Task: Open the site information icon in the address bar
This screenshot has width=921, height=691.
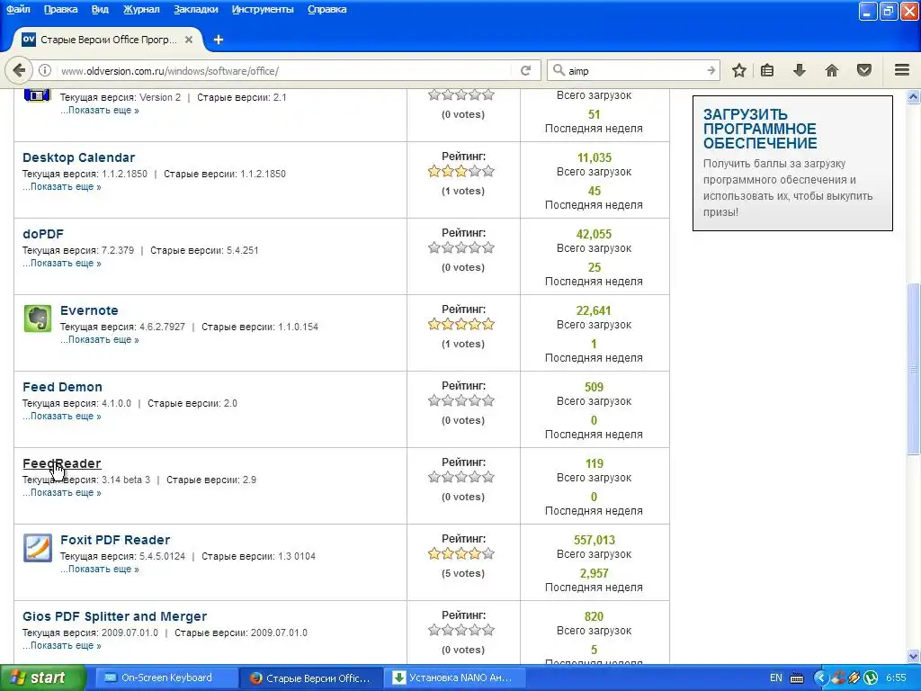Action: (x=45, y=70)
